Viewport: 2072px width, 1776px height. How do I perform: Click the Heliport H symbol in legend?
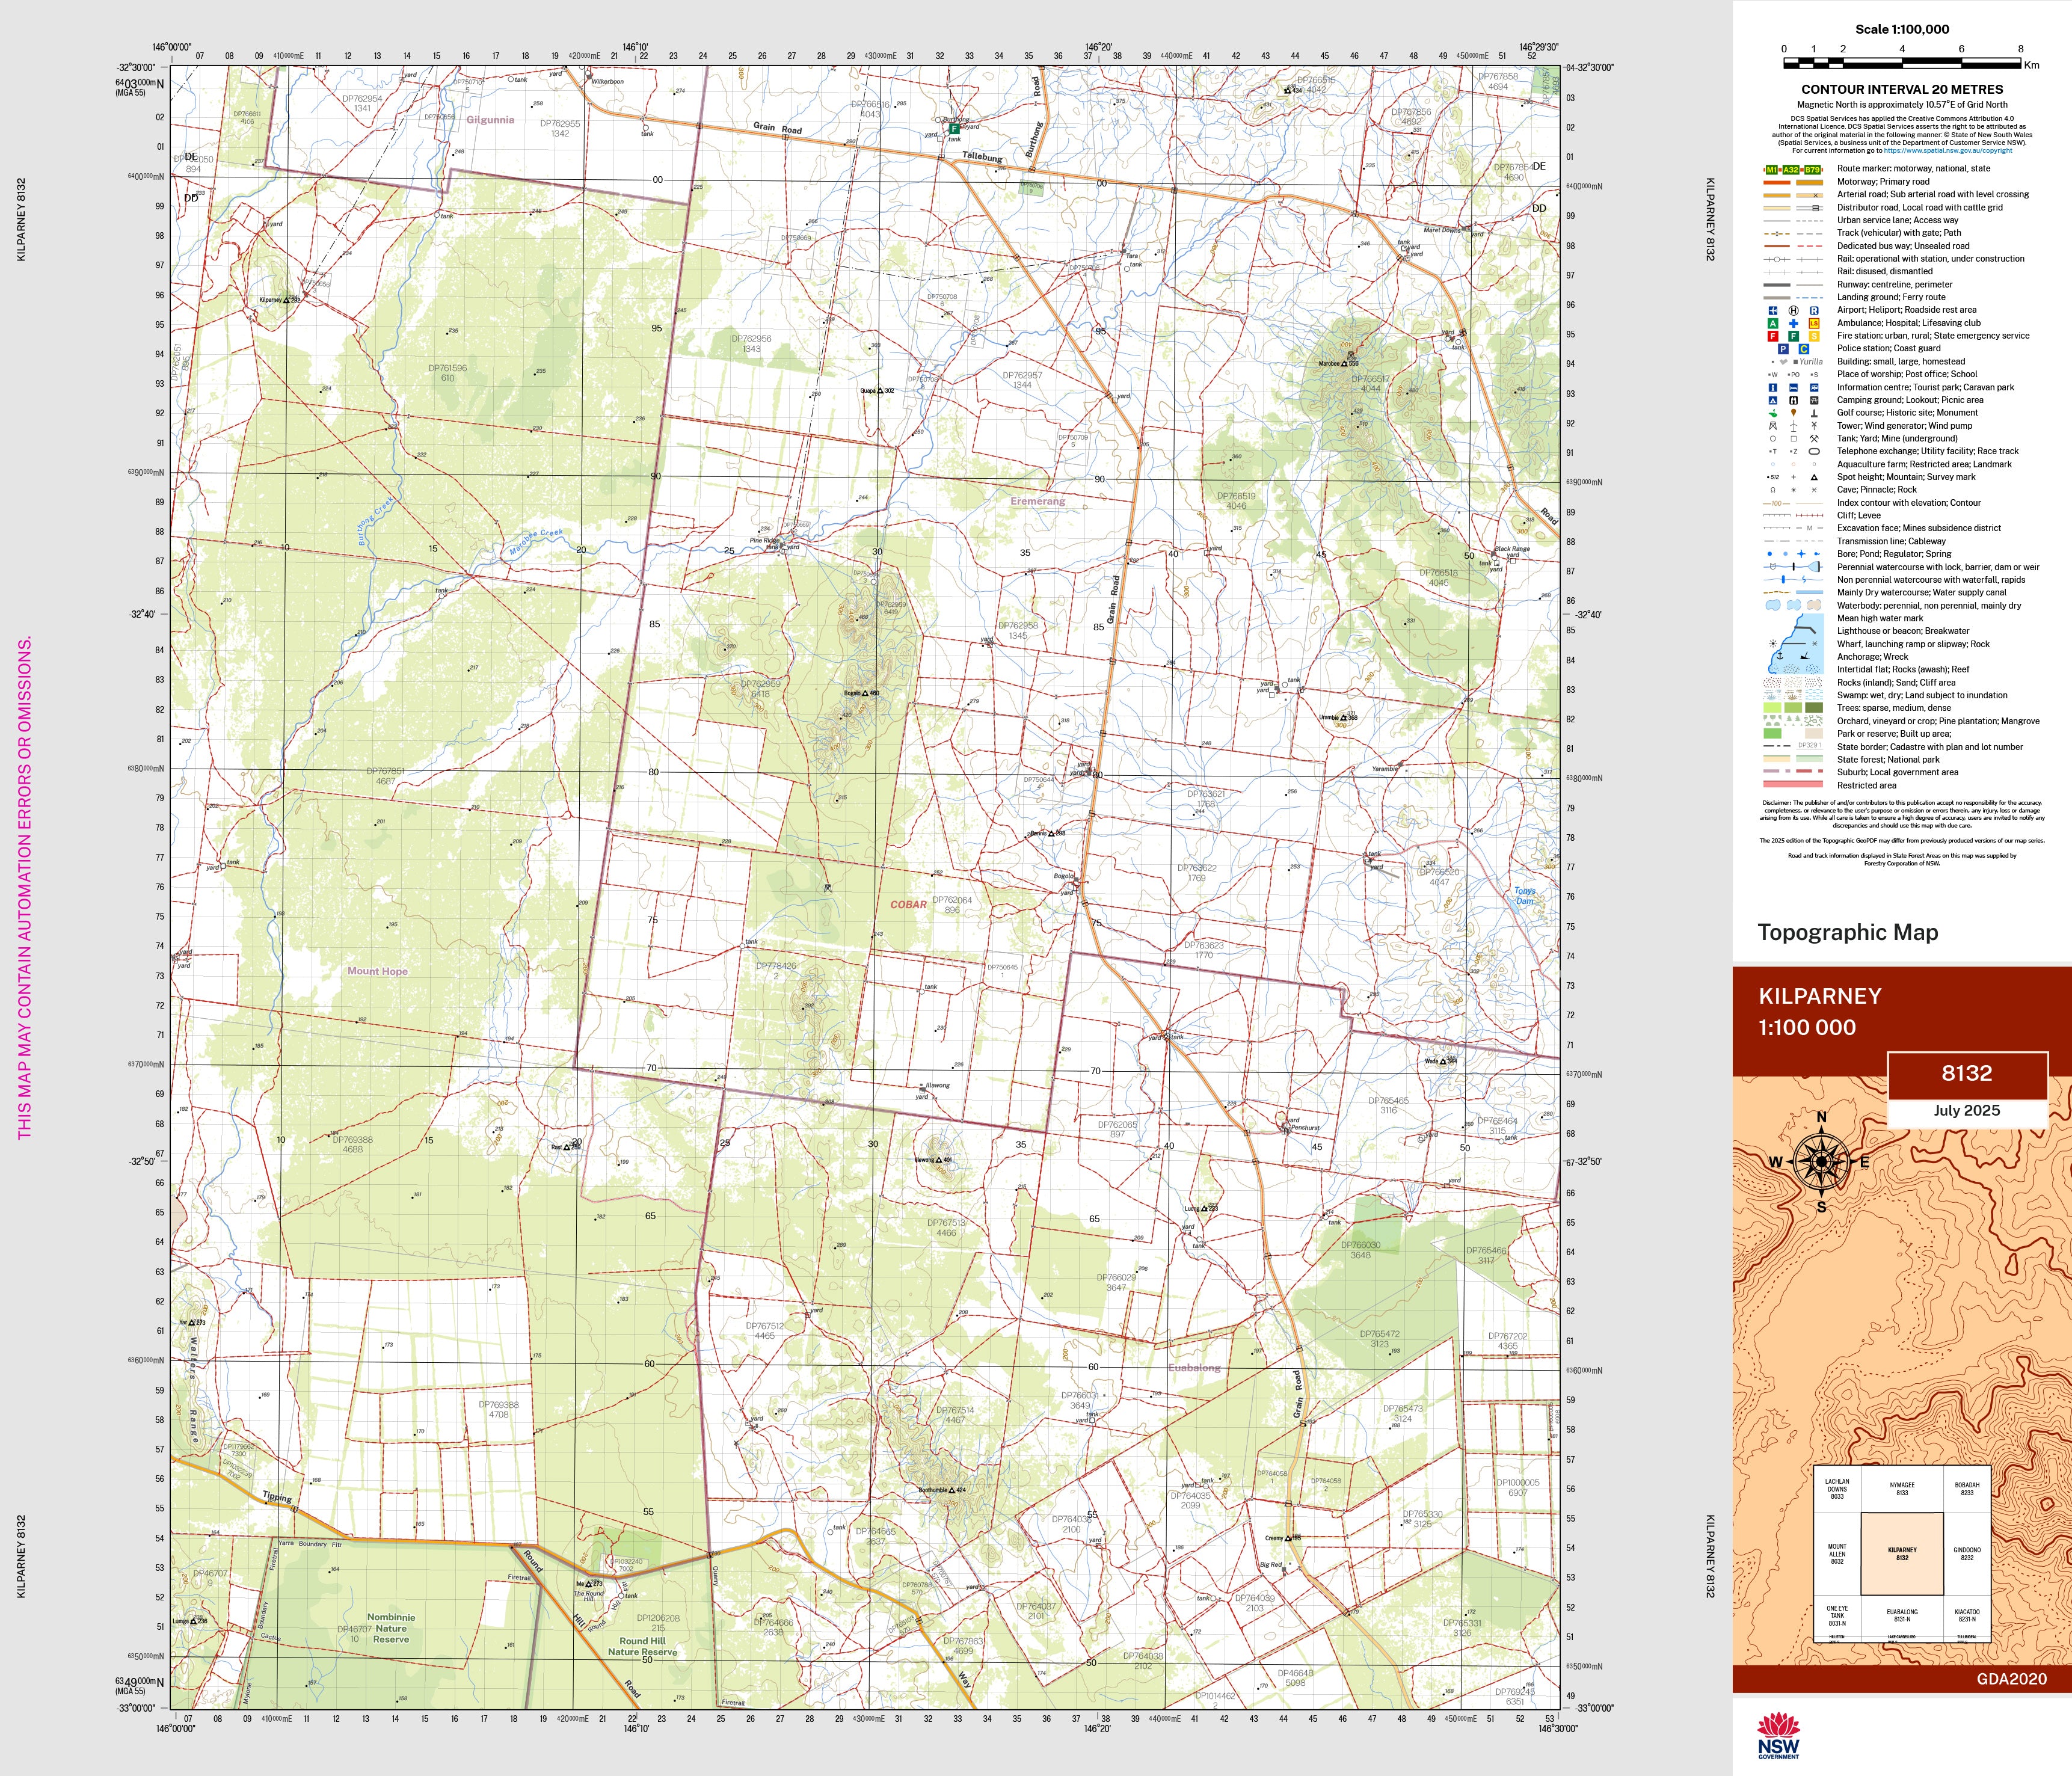pos(1793,310)
